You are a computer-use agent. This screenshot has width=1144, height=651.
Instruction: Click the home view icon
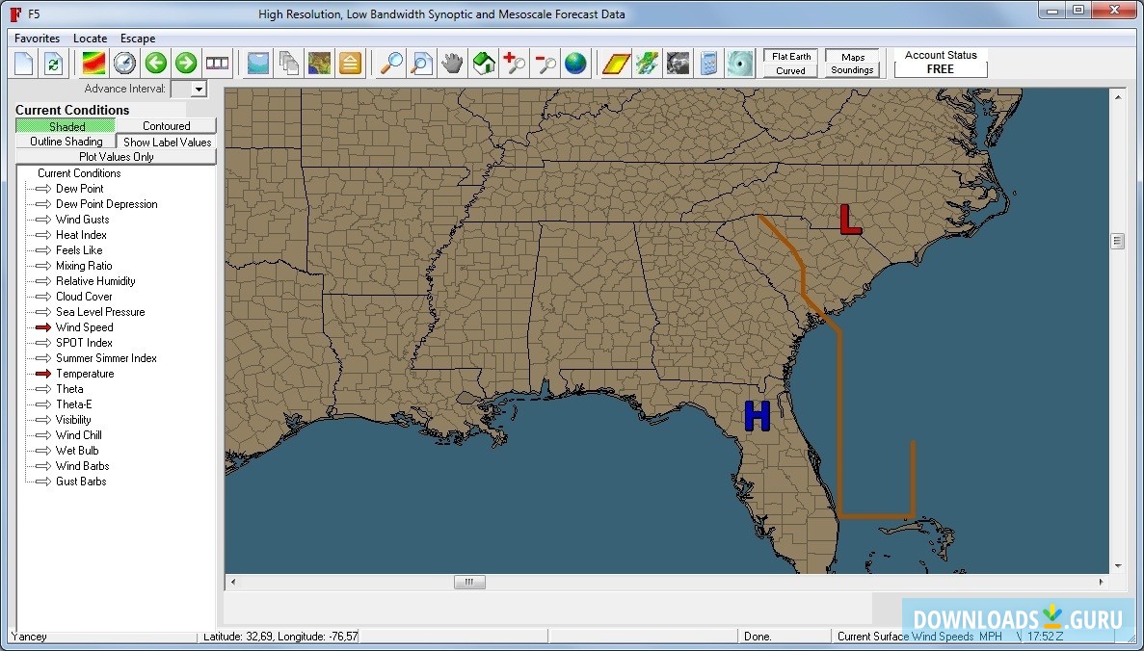point(483,64)
